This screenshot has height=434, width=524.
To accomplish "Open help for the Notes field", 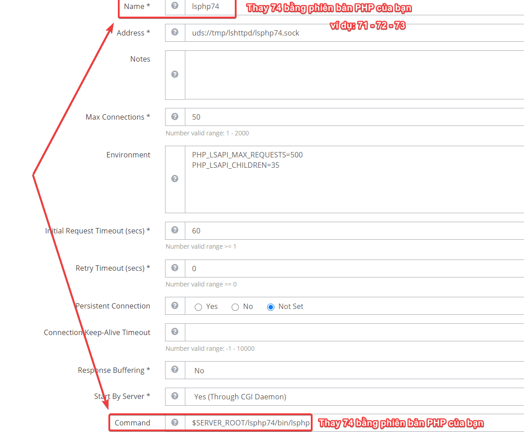I will (175, 75).
